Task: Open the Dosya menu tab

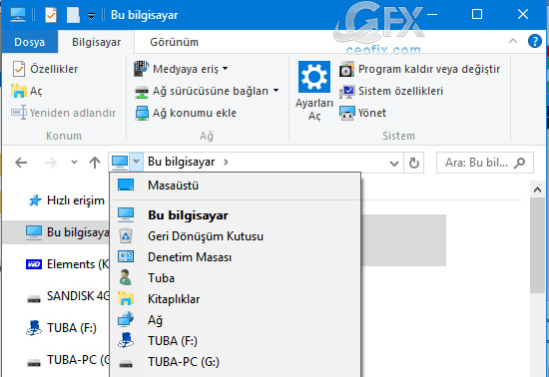Action: (29, 42)
